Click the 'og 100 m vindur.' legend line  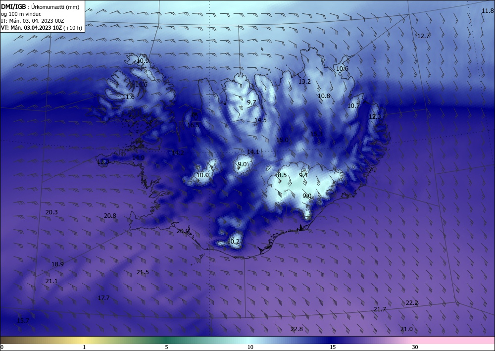[21, 14]
